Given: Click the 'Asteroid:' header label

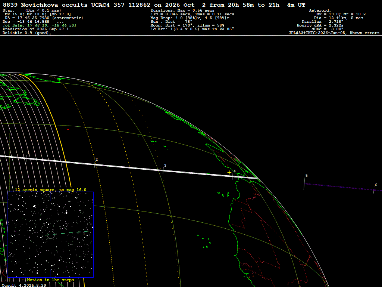Looking at the screenshot, I should (320, 10).
